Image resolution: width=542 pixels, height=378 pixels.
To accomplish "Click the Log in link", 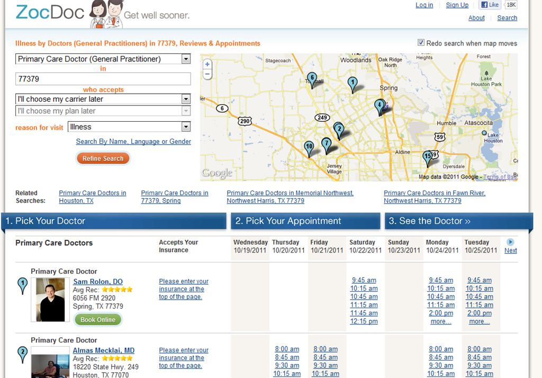I will [424, 5].
